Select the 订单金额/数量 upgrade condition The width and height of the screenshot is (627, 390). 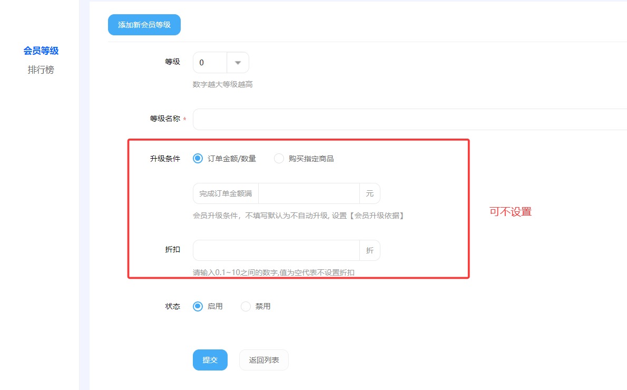coord(198,158)
